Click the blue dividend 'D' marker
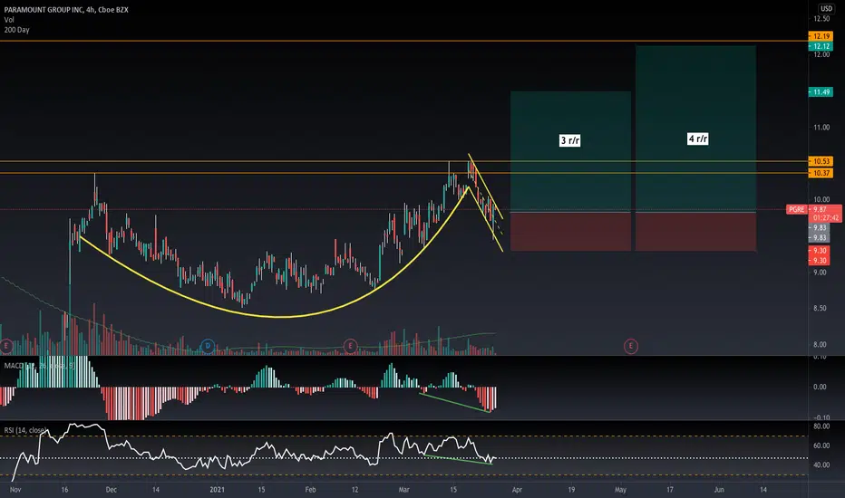 tap(208, 346)
